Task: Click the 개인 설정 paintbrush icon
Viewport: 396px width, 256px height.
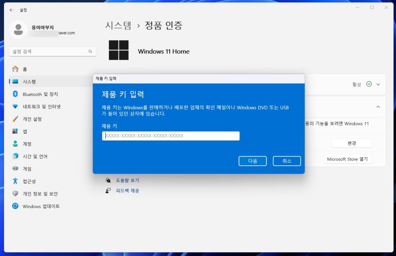Action: (x=16, y=119)
